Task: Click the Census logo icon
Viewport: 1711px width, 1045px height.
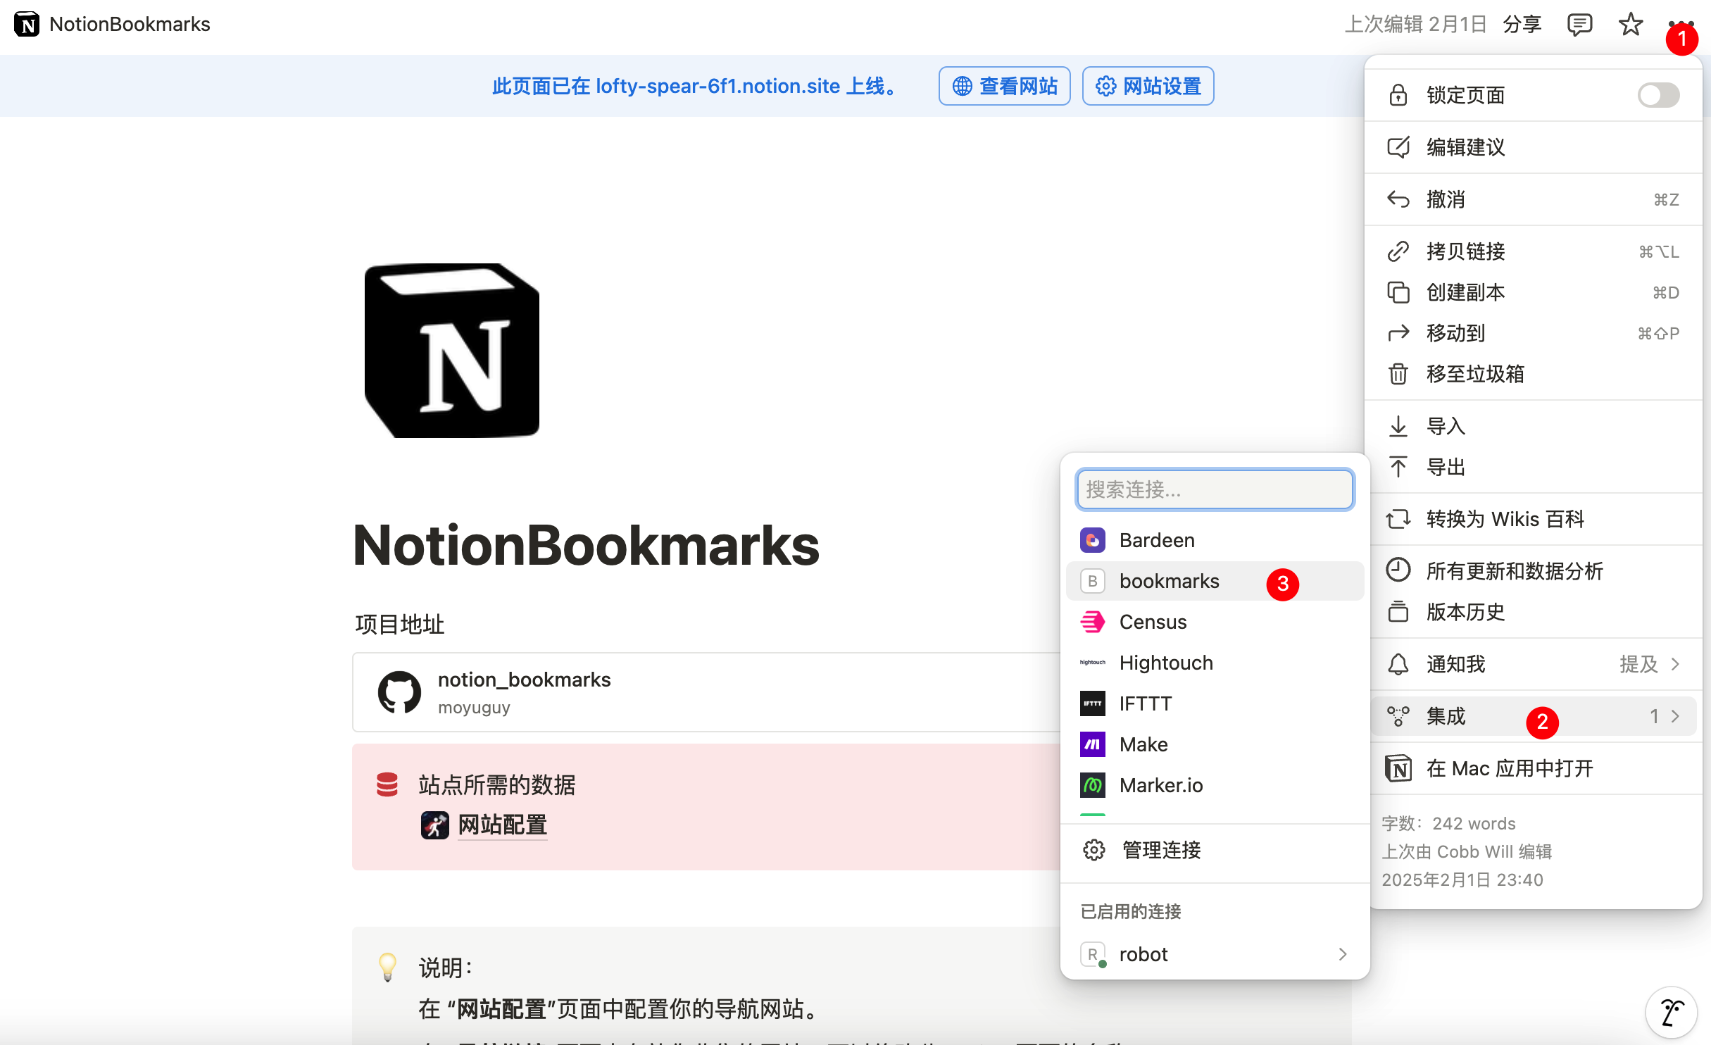Action: (x=1092, y=622)
